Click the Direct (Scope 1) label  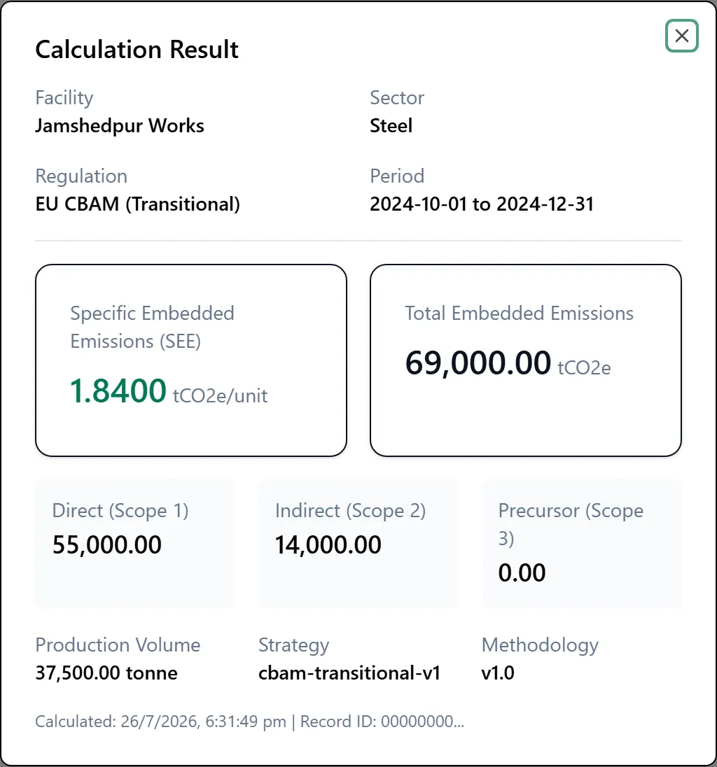pyautogui.click(x=120, y=511)
